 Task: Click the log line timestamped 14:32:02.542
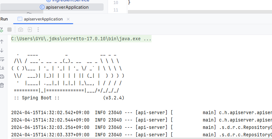(x=141, y=112)
